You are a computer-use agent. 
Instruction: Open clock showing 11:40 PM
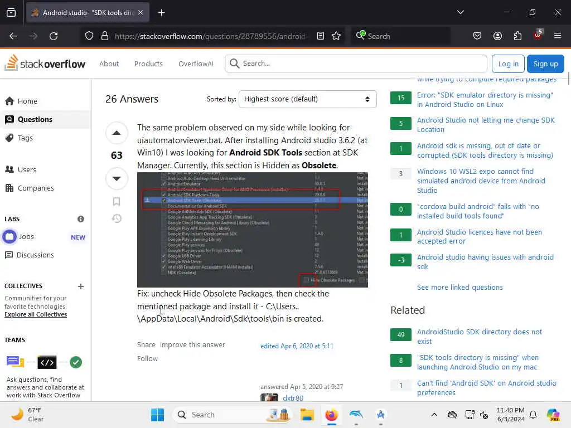[511, 415]
